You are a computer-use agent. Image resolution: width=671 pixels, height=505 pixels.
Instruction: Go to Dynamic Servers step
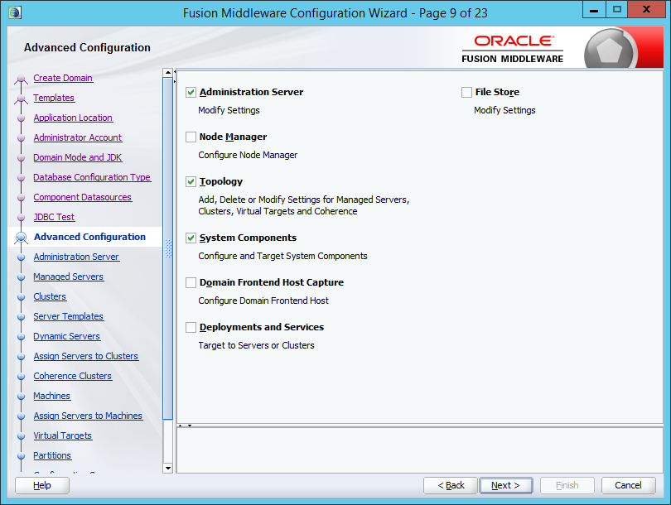[67, 336]
